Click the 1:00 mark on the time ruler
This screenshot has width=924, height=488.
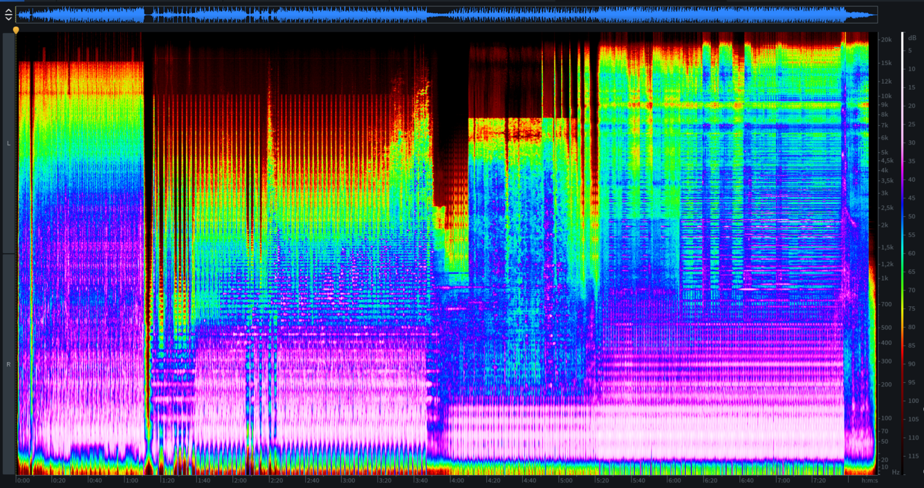(131, 480)
